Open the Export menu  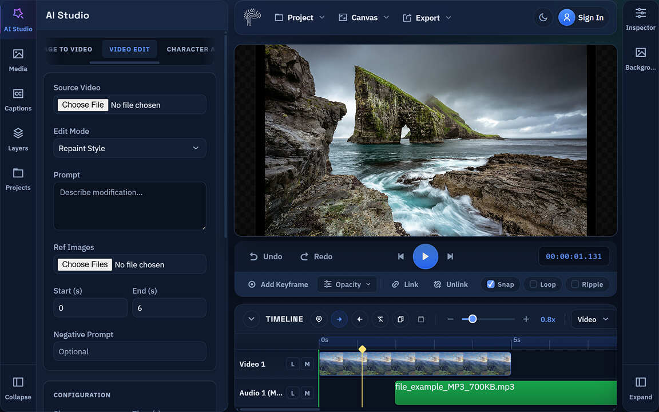(x=427, y=17)
